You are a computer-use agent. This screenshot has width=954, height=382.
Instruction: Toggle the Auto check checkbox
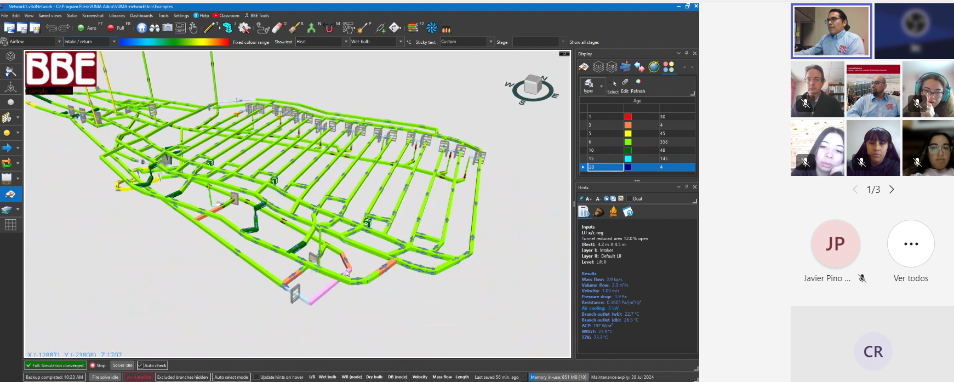140,366
